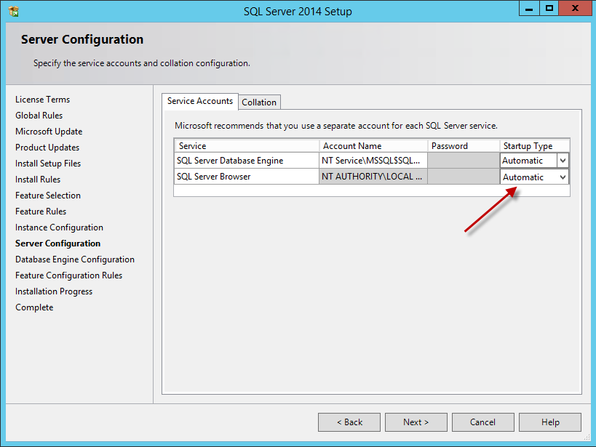Open Help for this setup page
Viewport: 596px width, 447px height.
click(x=549, y=422)
